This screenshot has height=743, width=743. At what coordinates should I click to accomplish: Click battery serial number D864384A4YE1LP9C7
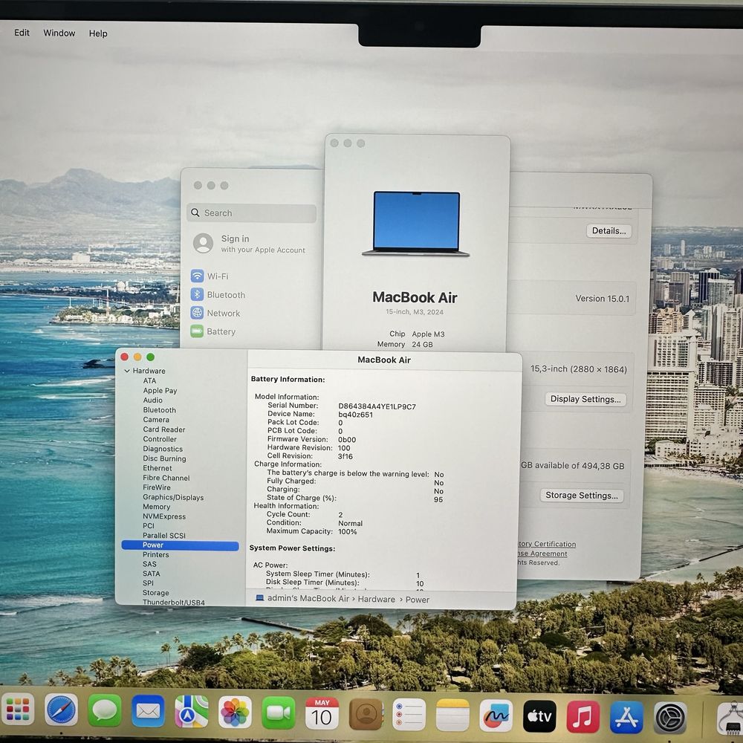click(377, 406)
